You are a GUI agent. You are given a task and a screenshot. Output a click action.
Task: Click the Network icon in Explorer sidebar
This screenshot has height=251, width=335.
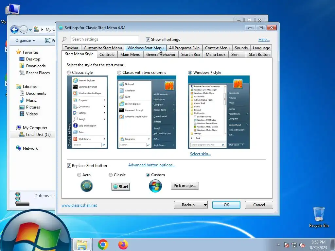pos(19,148)
